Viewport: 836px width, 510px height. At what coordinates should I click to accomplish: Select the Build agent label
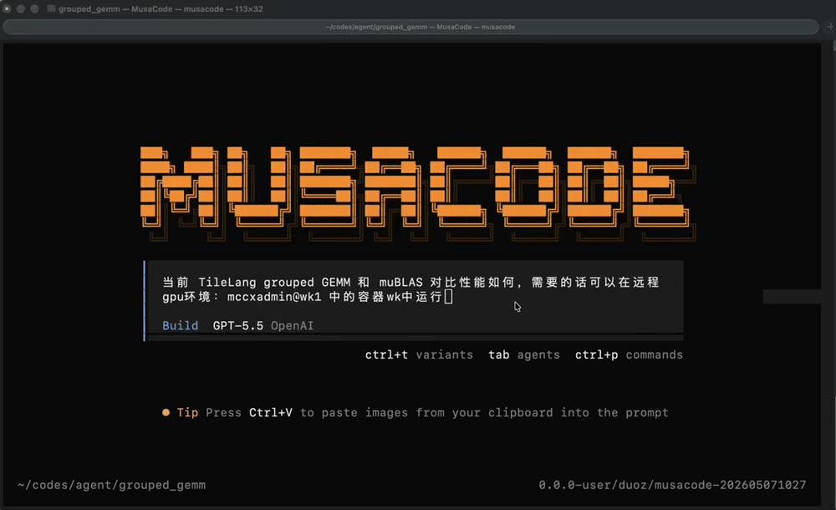point(181,325)
